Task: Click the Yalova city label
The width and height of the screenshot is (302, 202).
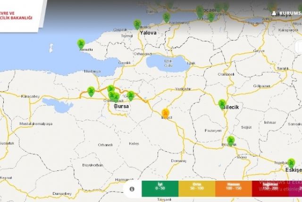Action: [x=148, y=33]
